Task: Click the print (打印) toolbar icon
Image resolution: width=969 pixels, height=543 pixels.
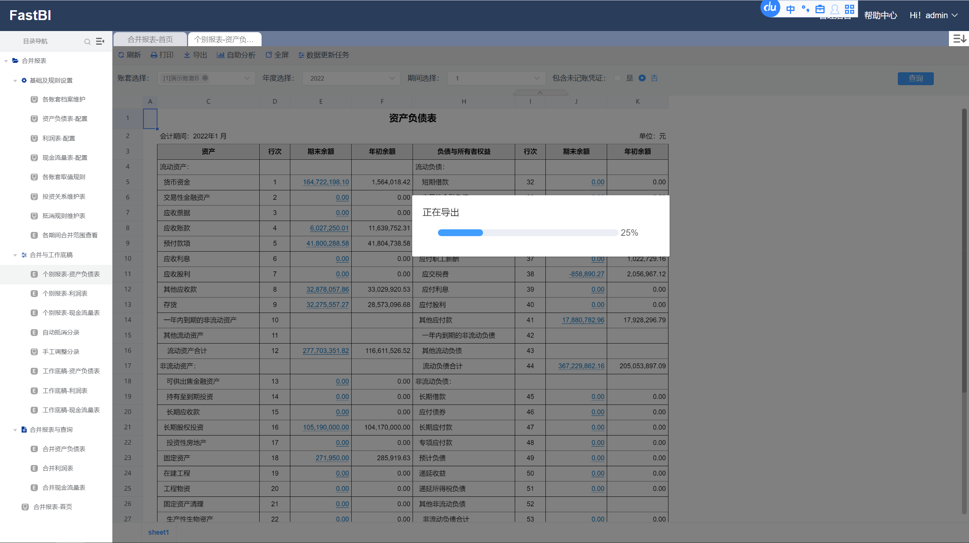Action: coord(154,55)
